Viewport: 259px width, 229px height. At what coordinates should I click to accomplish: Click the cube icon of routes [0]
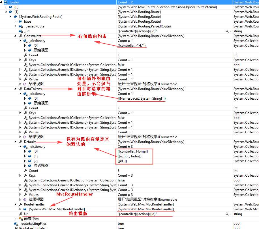point(10,7)
